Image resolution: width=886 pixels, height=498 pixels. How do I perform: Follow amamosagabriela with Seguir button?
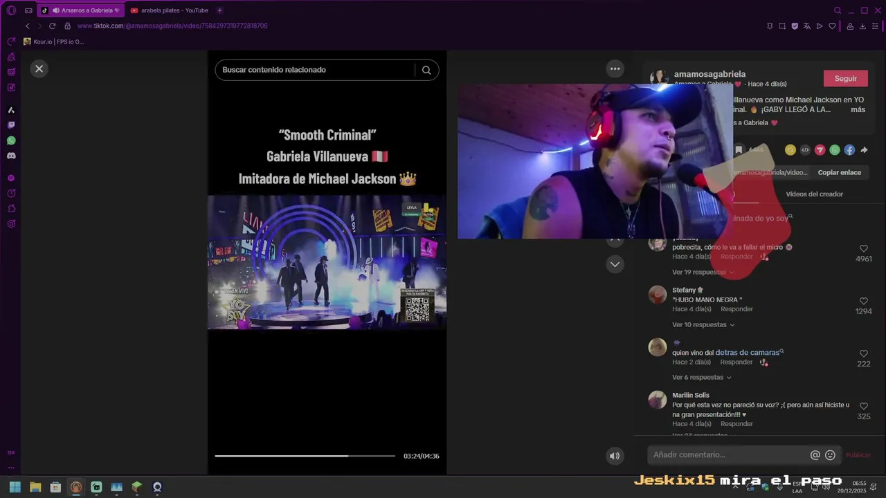(x=845, y=78)
